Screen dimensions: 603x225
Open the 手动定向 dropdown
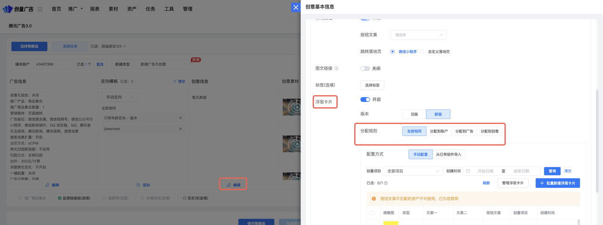click(120, 97)
